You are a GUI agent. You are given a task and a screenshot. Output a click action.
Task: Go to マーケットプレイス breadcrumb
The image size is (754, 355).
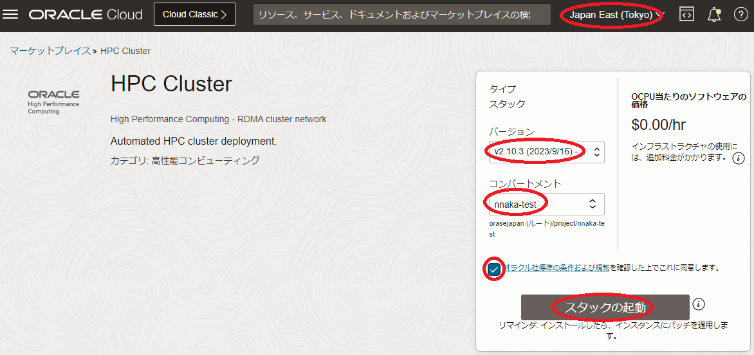pyautogui.click(x=50, y=51)
